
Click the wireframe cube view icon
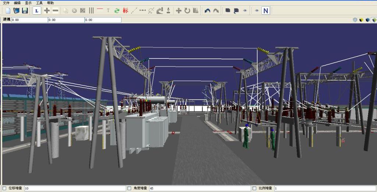(x=355, y=20)
